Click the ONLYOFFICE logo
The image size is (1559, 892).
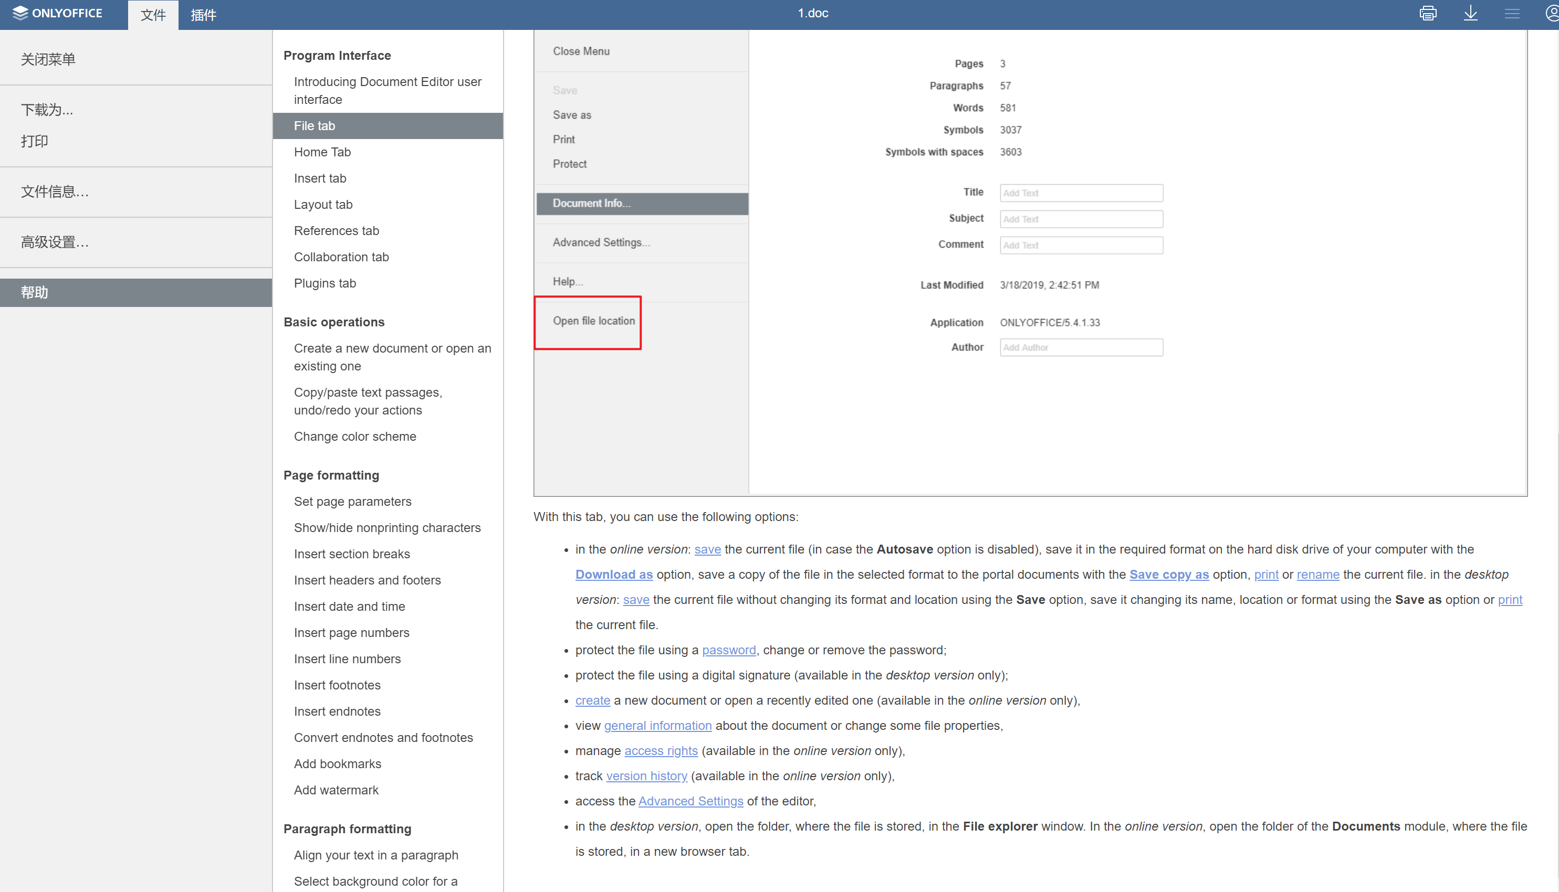point(58,14)
